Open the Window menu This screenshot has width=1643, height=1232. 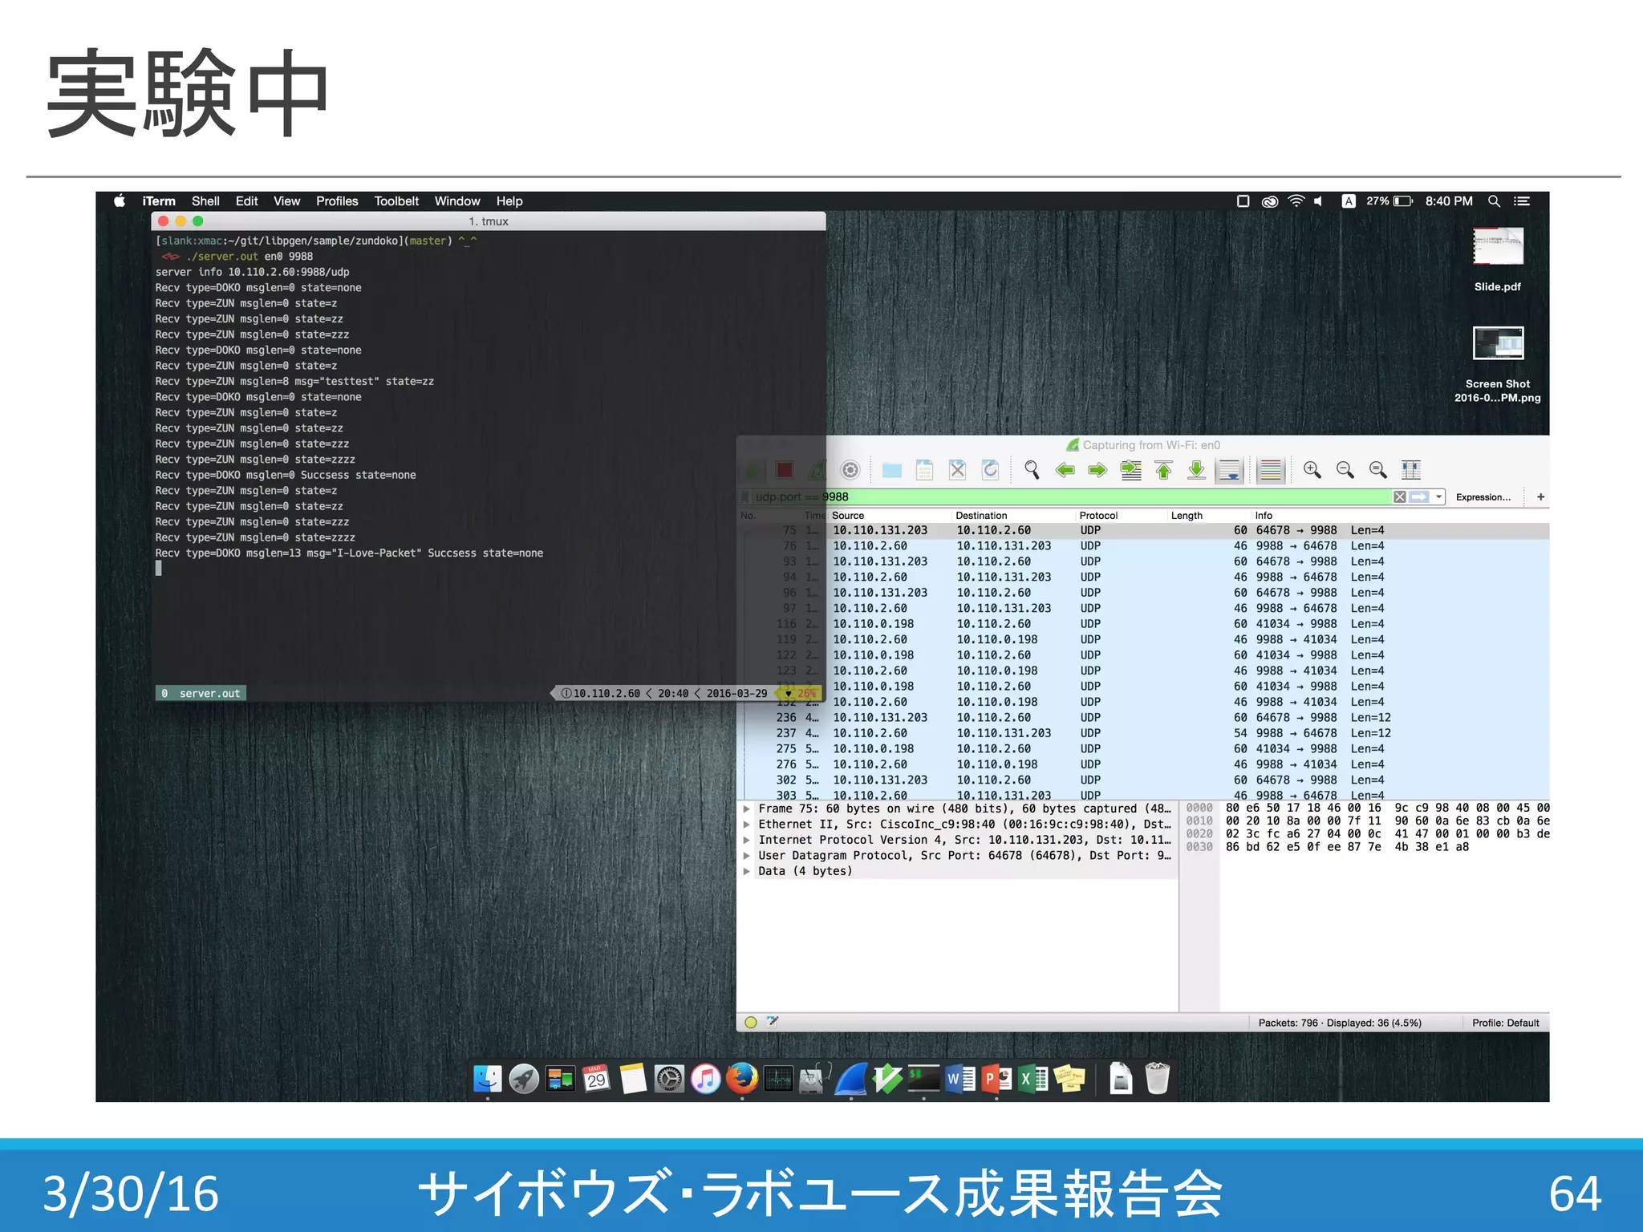click(x=457, y=201)
